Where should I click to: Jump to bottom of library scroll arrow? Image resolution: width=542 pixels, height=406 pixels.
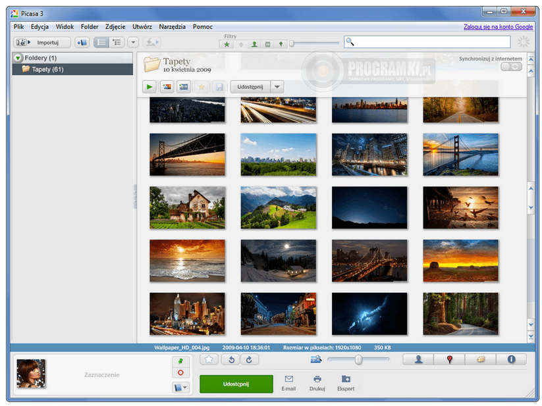(x=531, y=337)
